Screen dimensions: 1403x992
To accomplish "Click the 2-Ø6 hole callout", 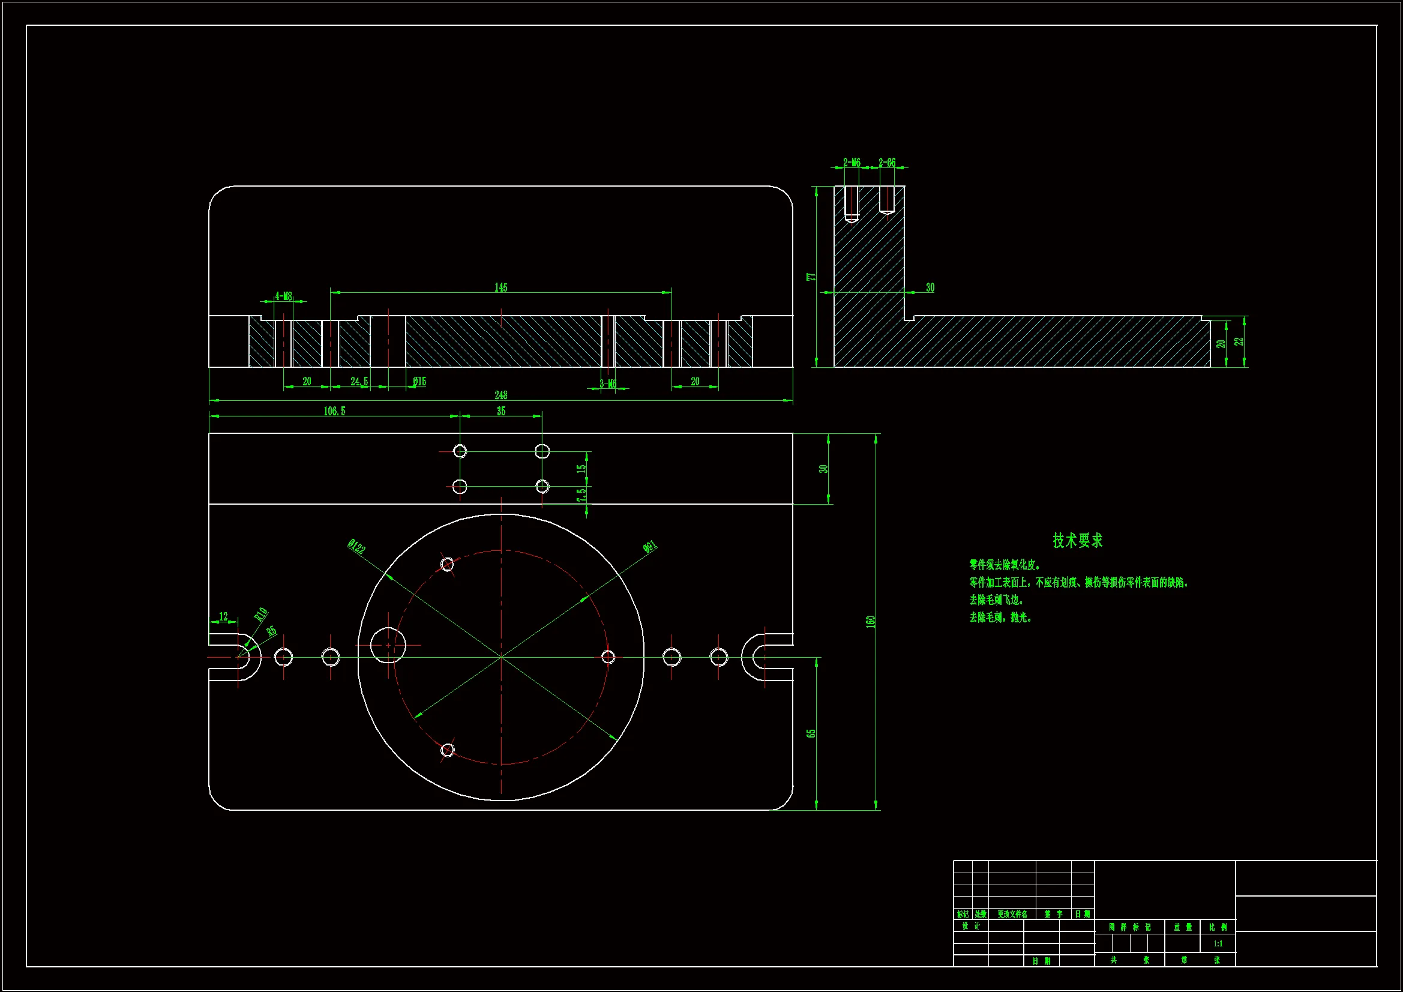I will (x=887, y=163).
